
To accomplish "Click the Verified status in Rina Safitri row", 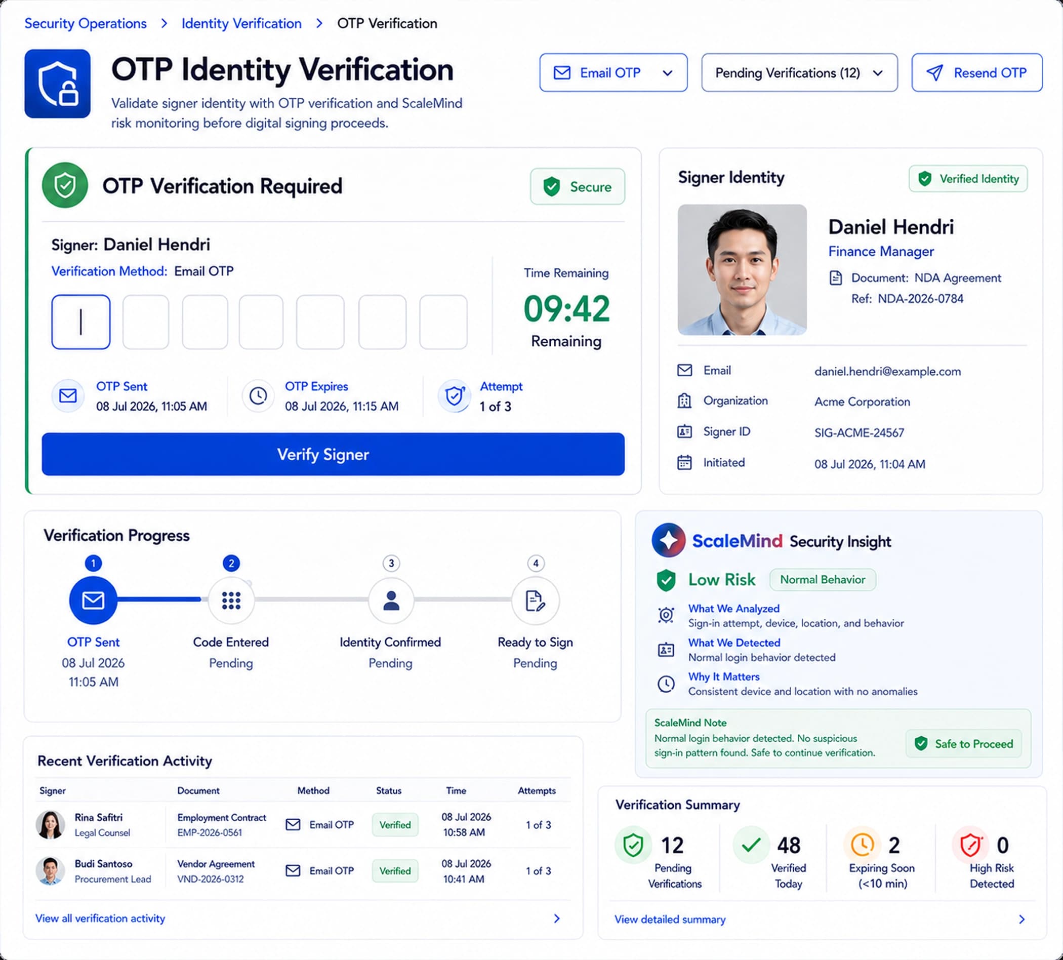I will pos(395,824).
